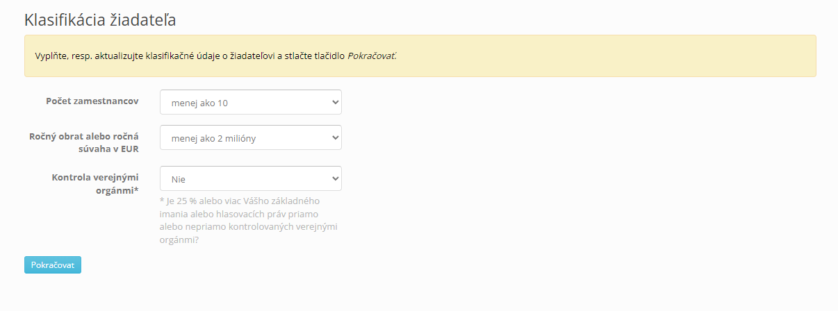Click the italic "Pokračovať" word in the alert
This screenshot has width=838, height=311.
pyautogui.click(x=372, y=56)
